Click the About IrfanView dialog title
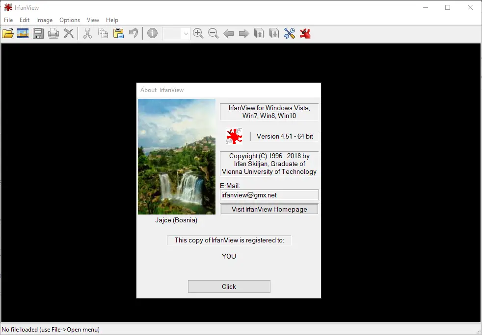This screenshot has width=482, height=335. point(162,90)
